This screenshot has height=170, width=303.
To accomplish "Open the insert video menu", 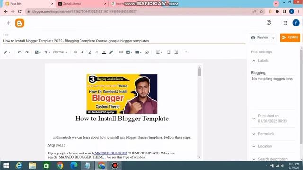I will point(138,52).
